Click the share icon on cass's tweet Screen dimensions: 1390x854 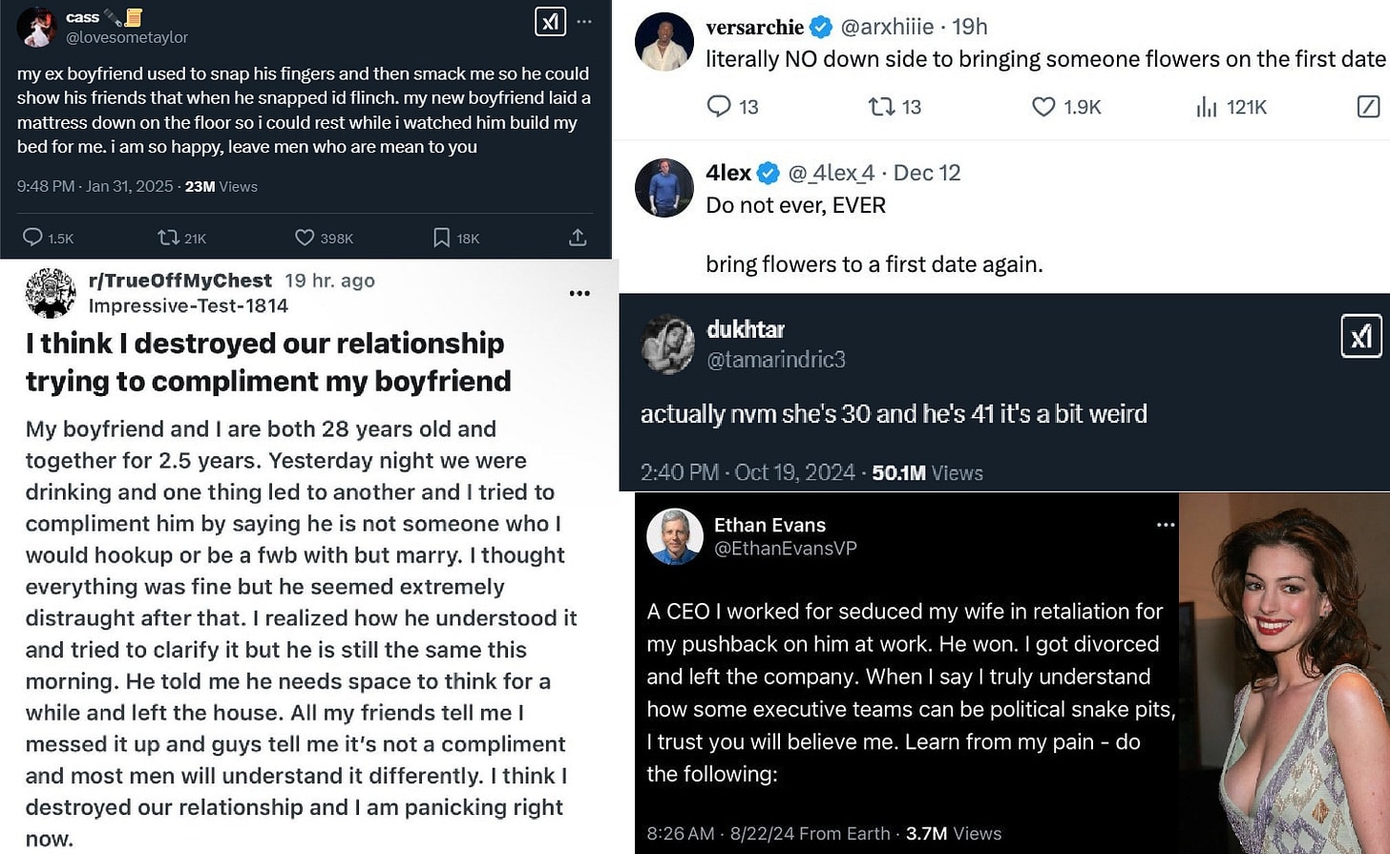pos(578,238)
